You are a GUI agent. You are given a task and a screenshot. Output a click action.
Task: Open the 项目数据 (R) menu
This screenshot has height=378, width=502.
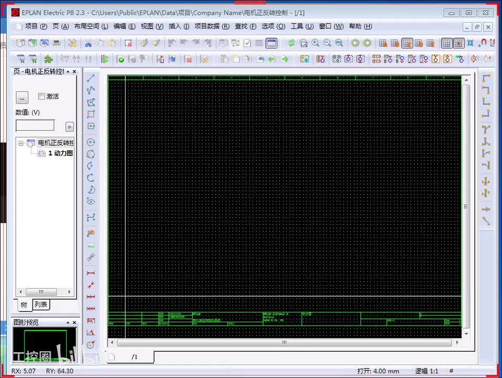coord(212,26)
